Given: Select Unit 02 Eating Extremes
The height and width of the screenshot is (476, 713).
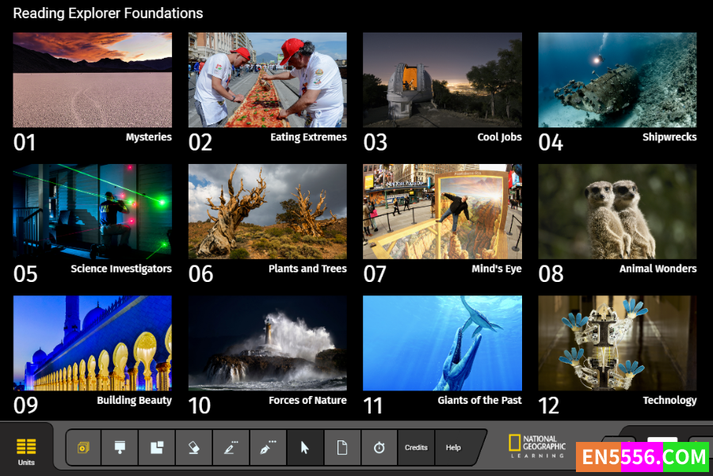Looking at the screenshot, I should click(x=267, y=80).
